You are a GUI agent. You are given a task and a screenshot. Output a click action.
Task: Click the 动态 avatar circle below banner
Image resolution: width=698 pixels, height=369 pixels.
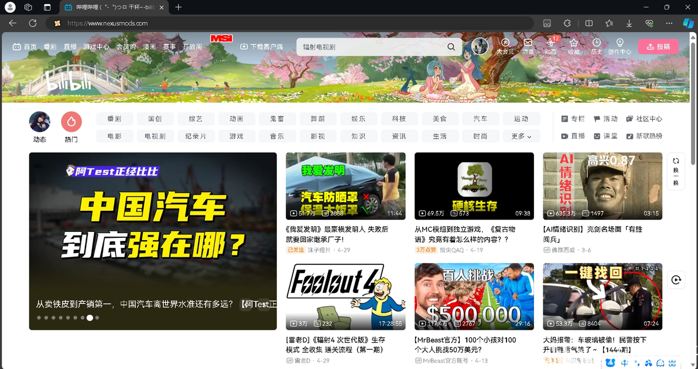coord(40,121)
